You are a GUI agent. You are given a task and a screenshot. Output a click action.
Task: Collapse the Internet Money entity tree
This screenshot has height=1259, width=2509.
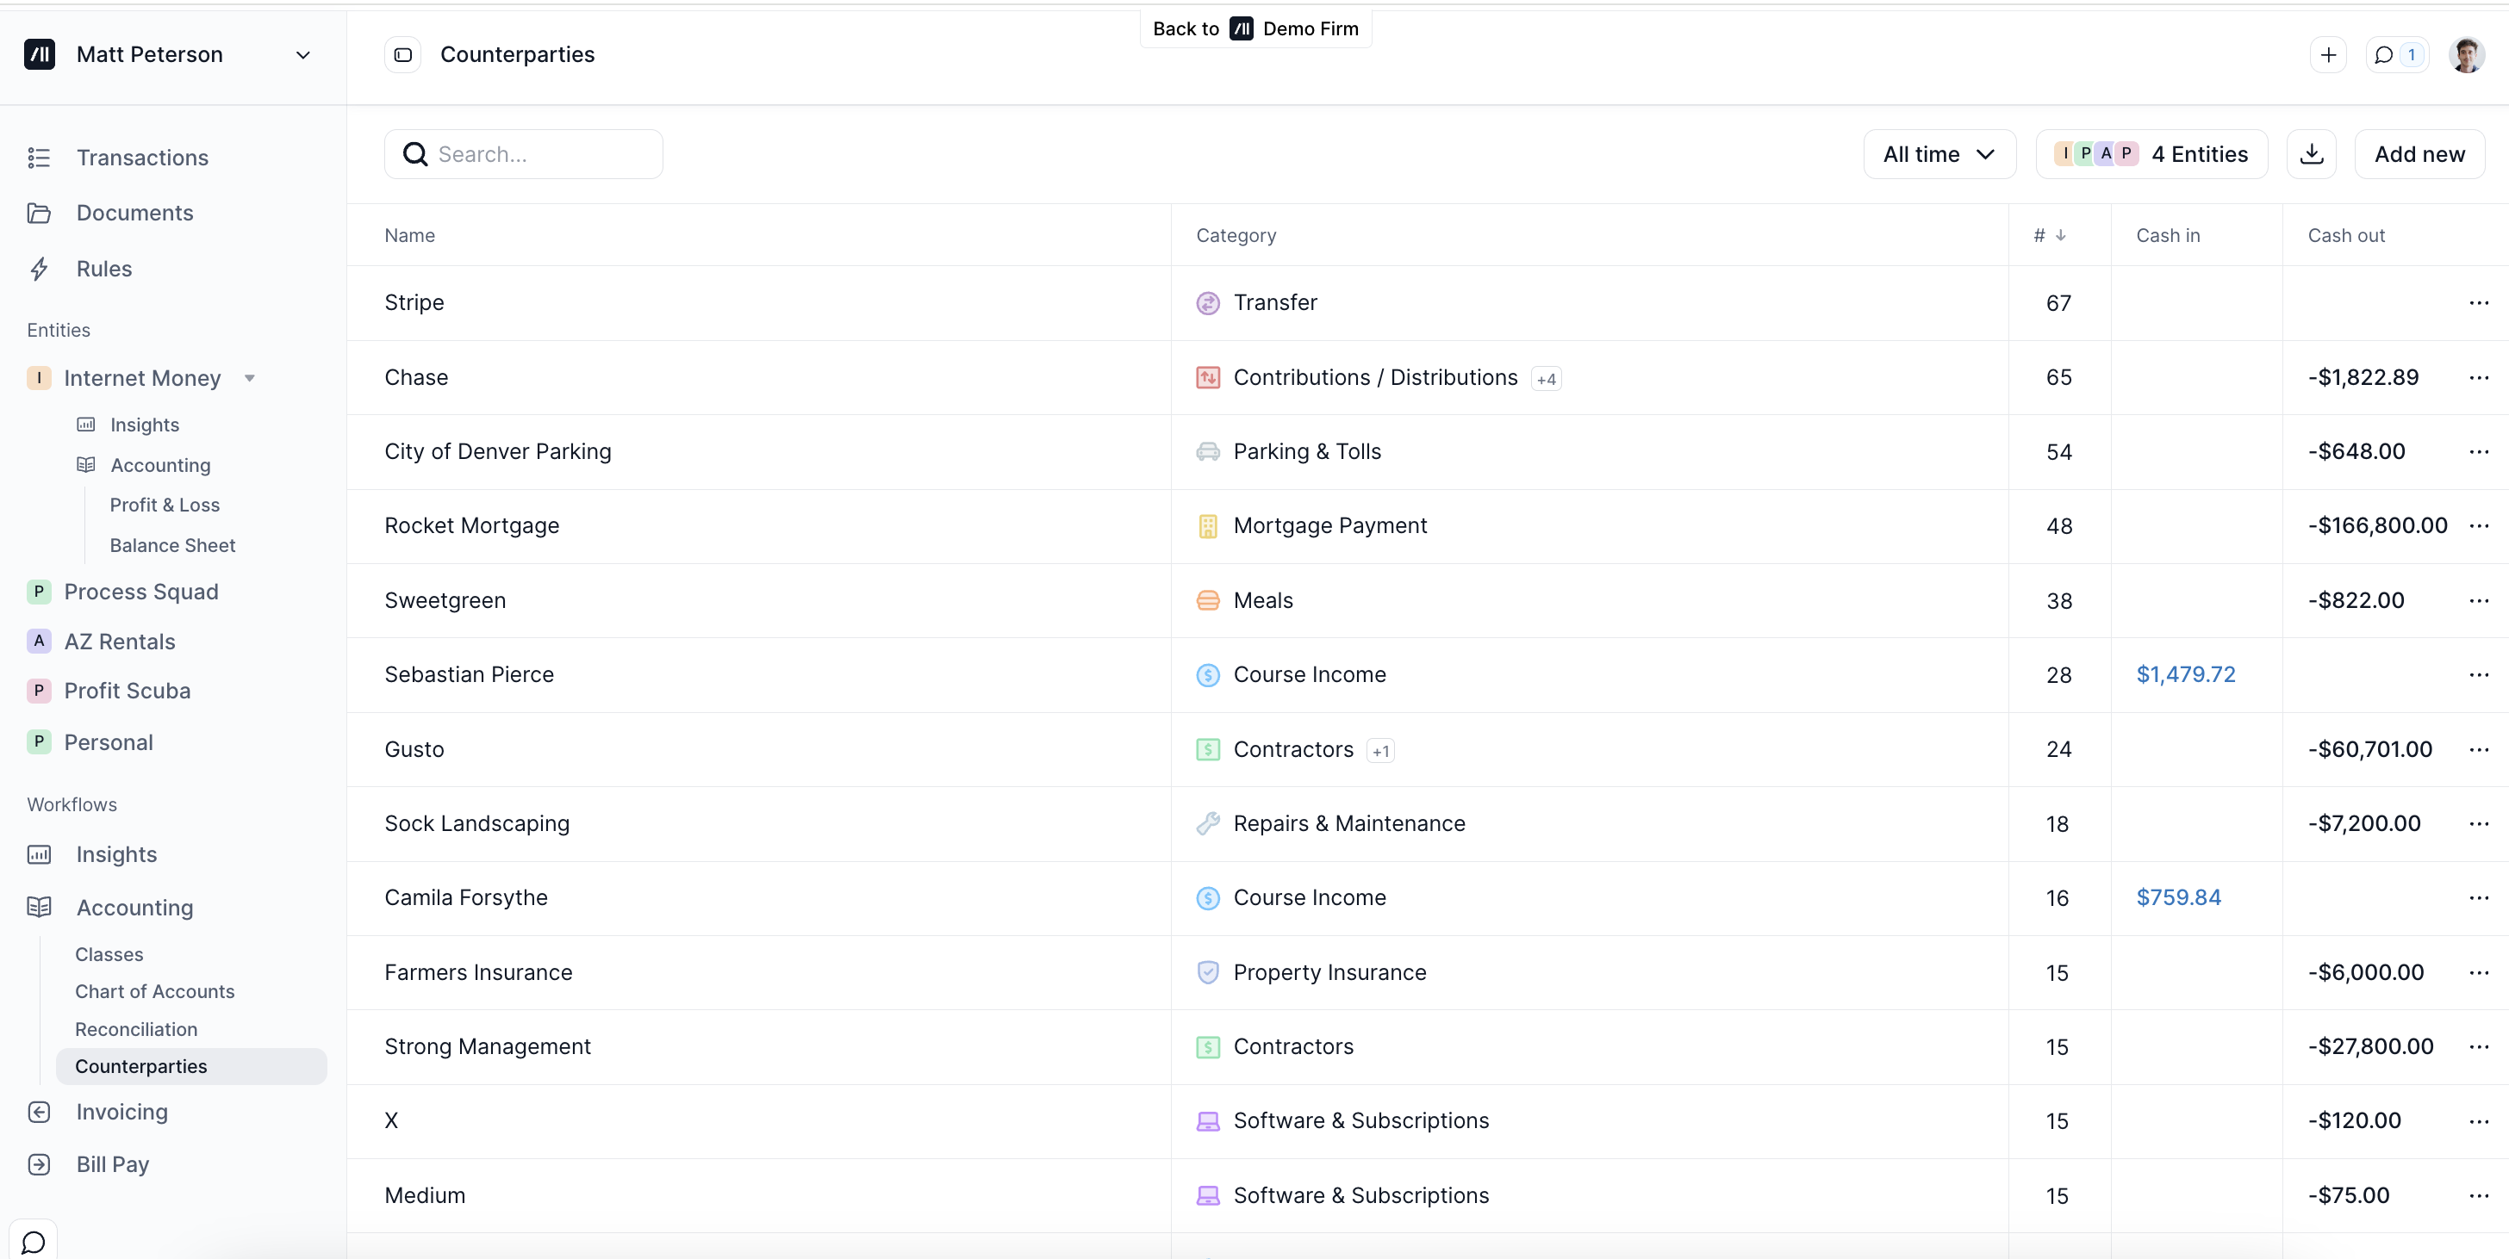pos(249,378)
